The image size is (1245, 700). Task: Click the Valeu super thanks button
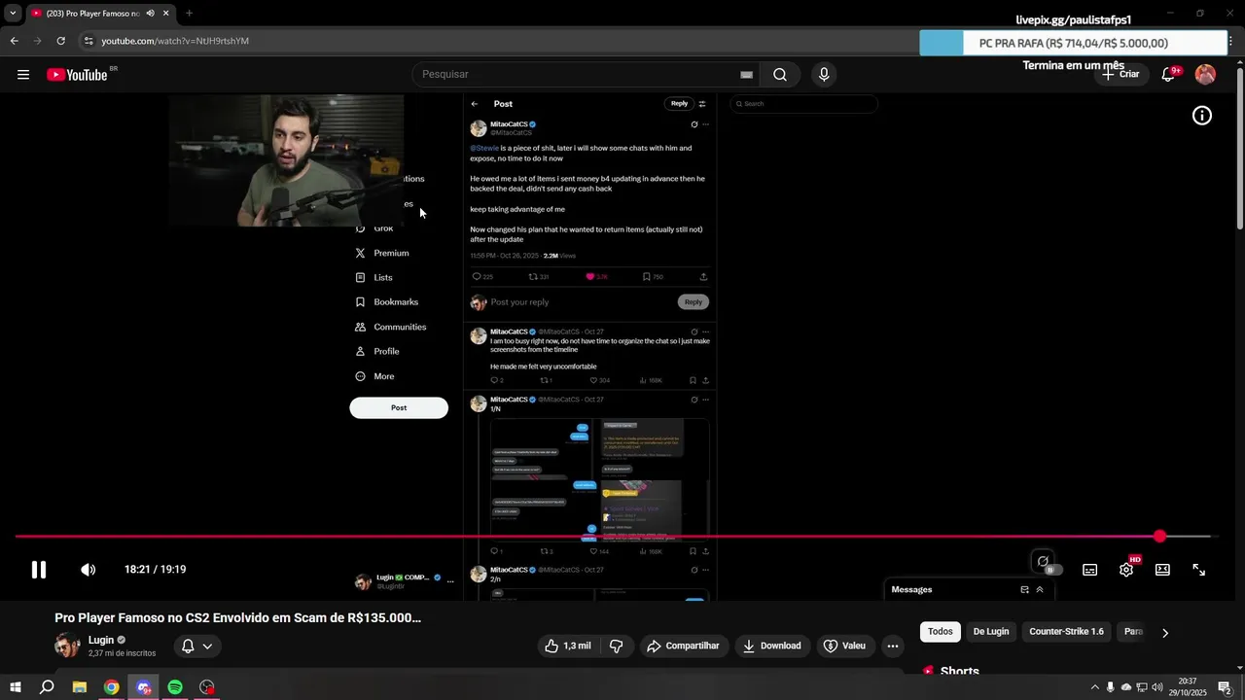(844, 646)
